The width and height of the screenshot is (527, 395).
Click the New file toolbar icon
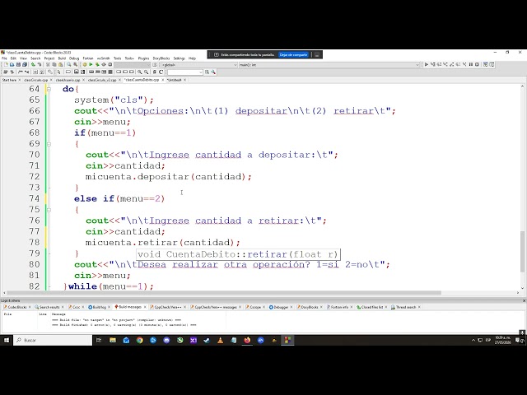[x=6, y=64]
